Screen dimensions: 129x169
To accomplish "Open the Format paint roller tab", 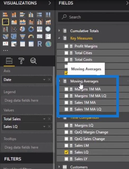I will pyautogui.click(x=21, y=61).
